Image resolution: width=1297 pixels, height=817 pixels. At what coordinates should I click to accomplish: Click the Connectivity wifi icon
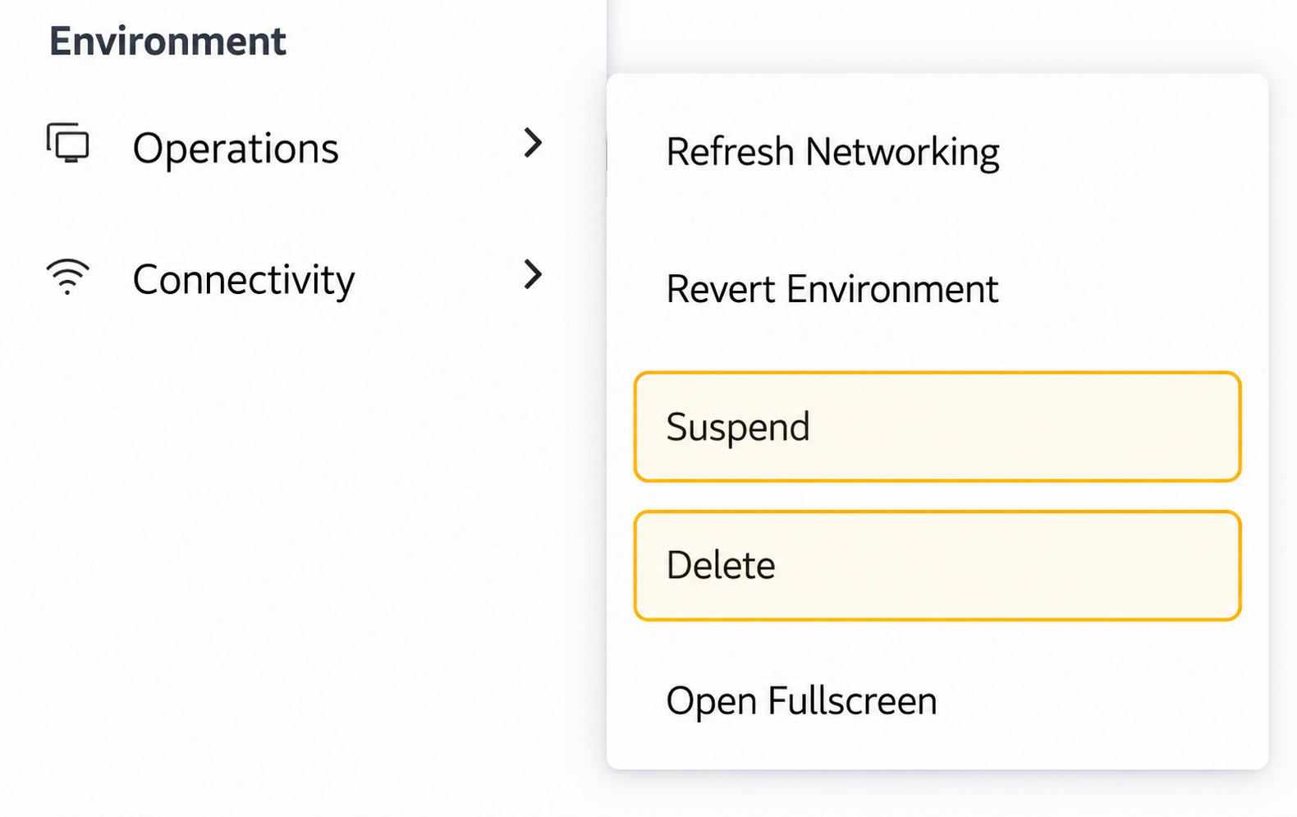(67, 277)
